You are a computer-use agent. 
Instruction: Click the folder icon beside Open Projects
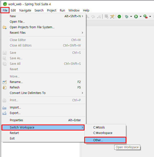(4, 27)
